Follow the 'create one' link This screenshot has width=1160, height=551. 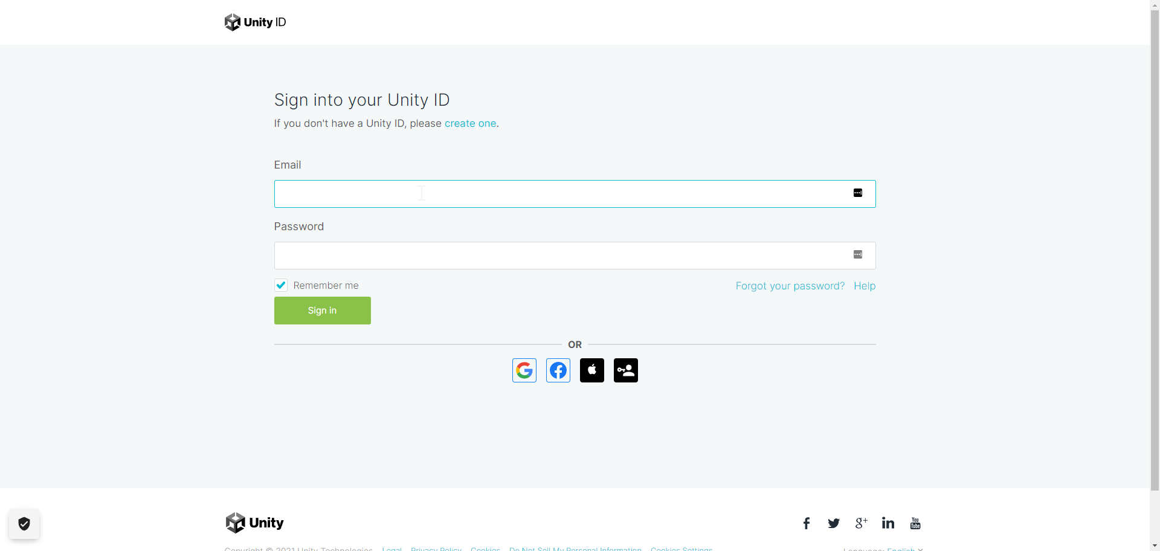coord(471,123)
